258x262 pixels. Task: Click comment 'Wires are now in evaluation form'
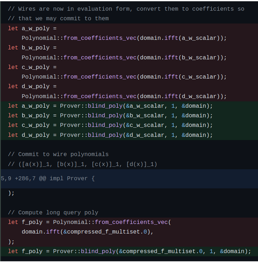126,9
